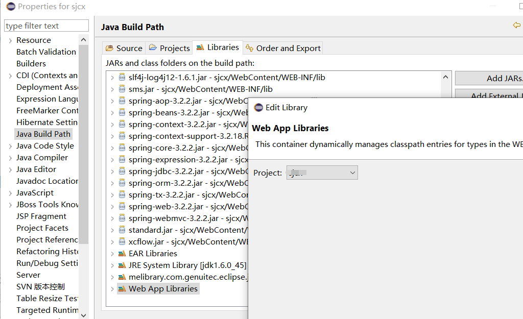
Task: Expand the sms.jar entry
Action: coord(112,89)
